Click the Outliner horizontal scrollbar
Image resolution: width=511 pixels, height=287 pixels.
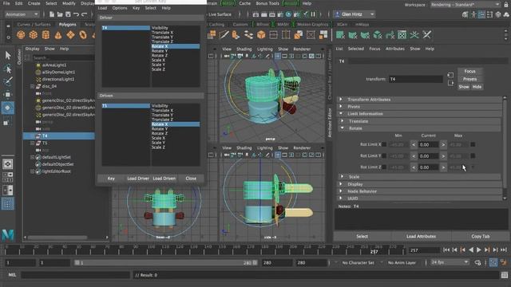(x=58, y=238)
